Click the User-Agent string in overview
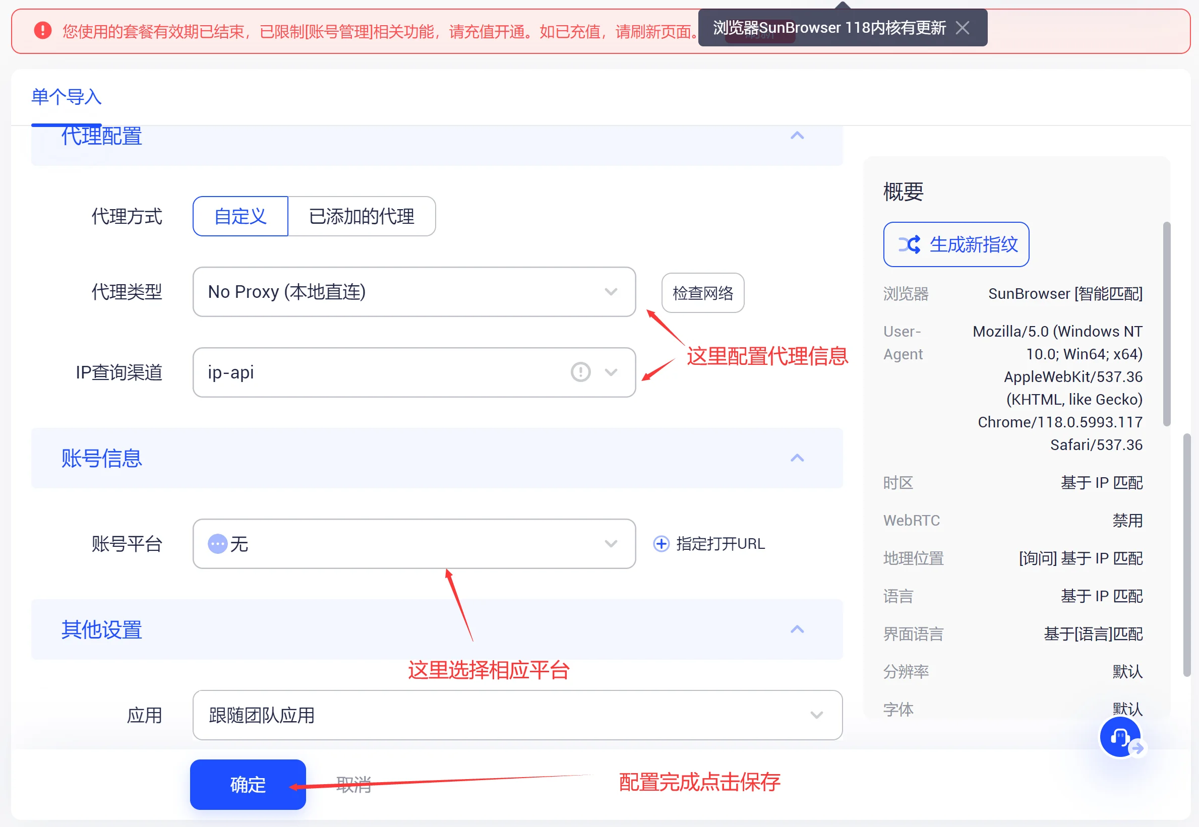 (x=1057, y=388)
